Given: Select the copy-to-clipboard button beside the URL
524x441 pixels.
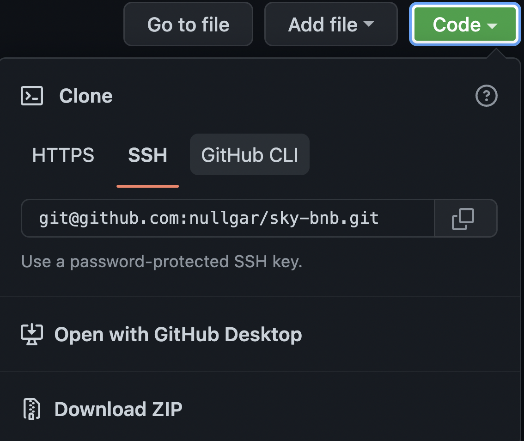Looking at the screenshot, I should coord(465,218).
